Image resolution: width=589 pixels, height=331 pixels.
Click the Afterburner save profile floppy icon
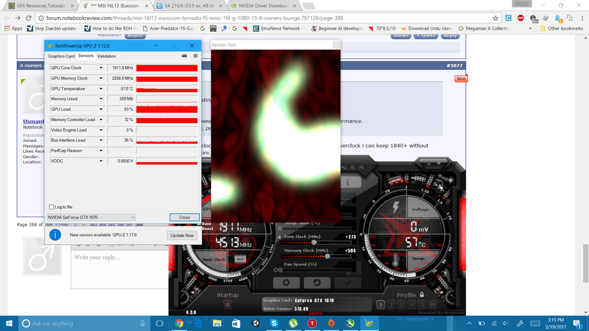433,305
